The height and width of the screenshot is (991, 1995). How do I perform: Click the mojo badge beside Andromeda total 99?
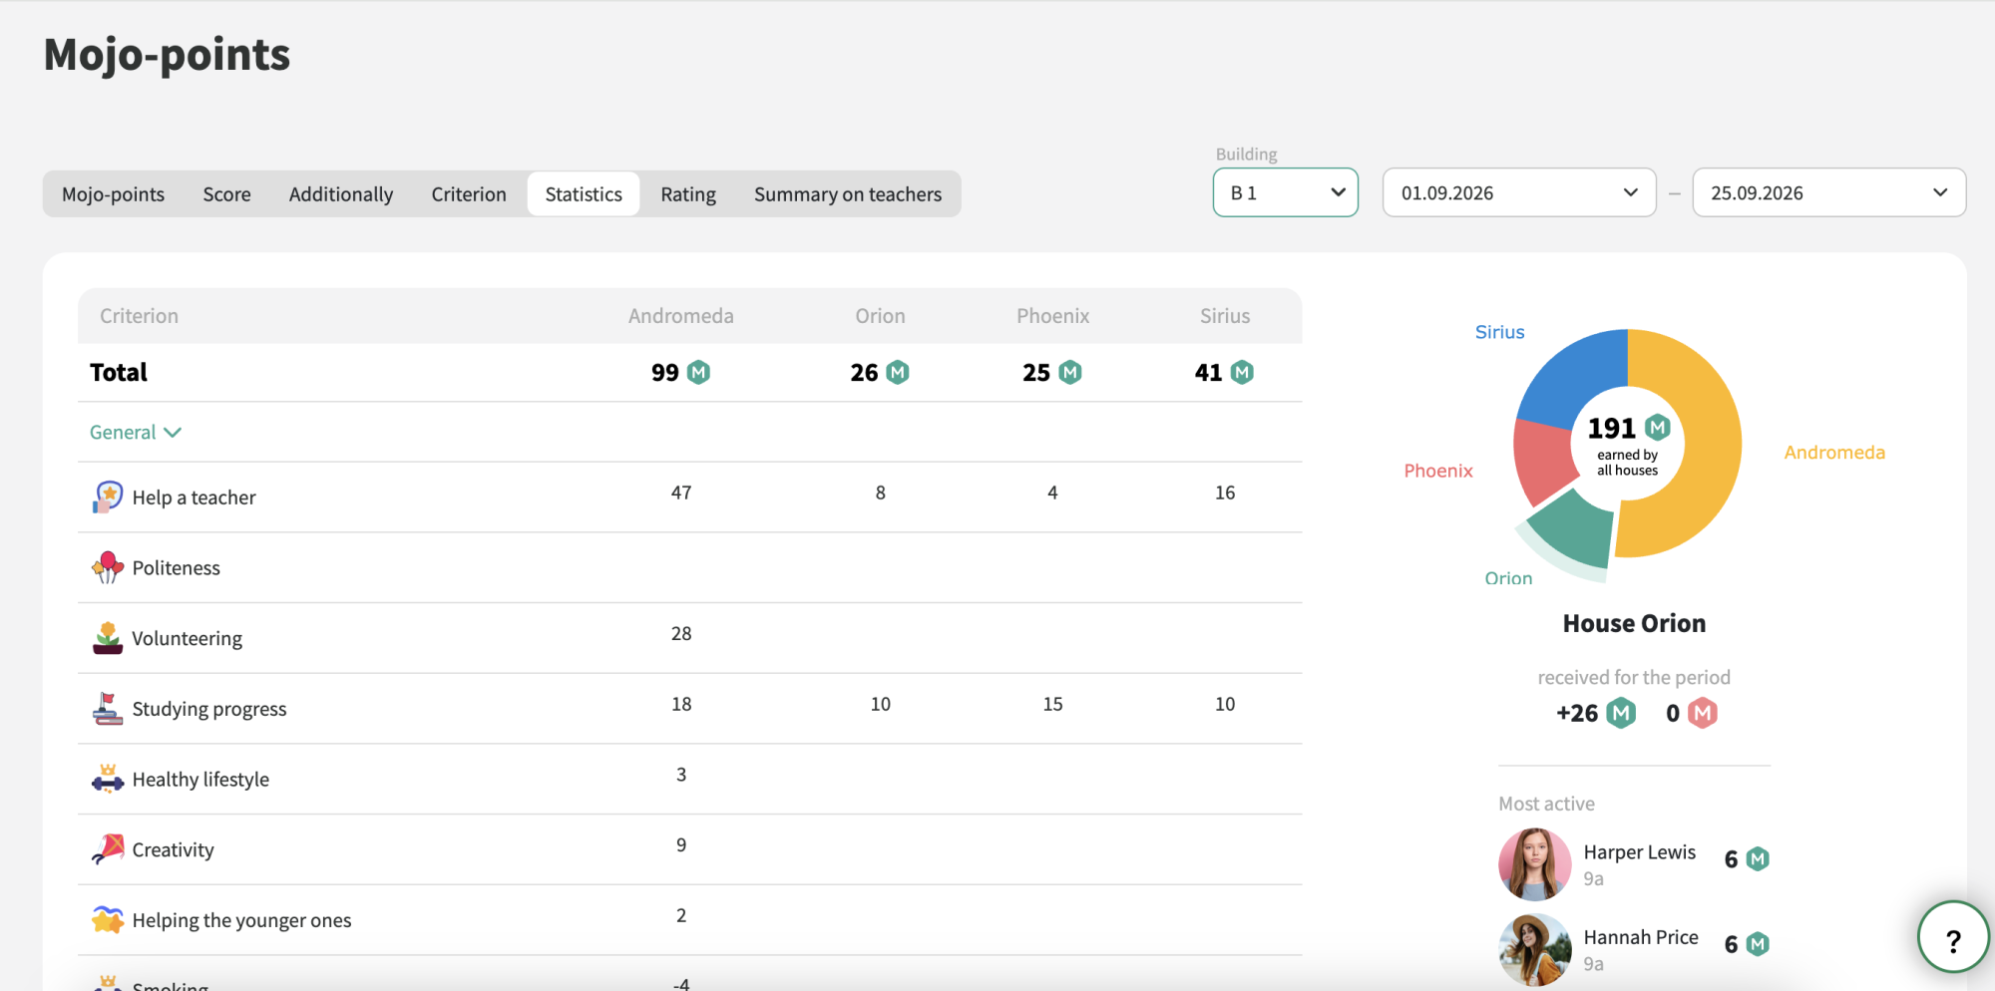[x=699, y=373]
